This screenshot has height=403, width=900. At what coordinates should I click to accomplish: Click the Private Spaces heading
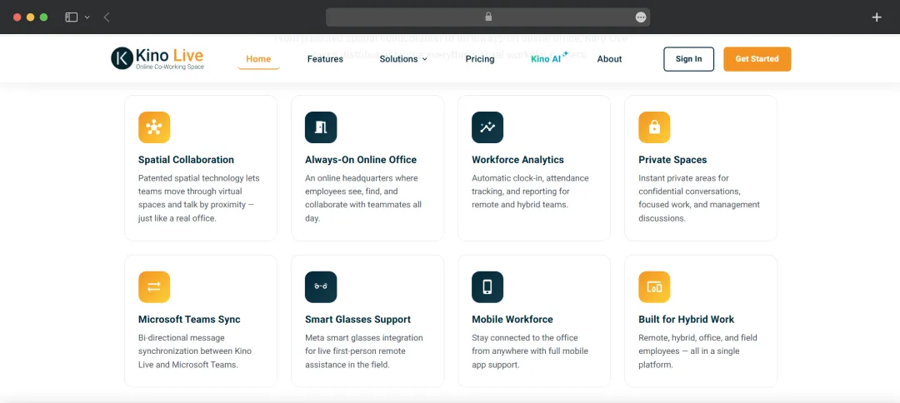[672, 160]
